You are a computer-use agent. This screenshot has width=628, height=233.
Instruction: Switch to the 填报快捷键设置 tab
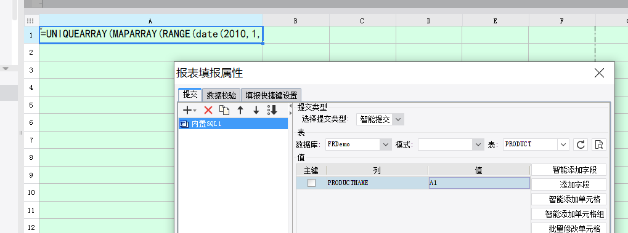click(271, 95)
